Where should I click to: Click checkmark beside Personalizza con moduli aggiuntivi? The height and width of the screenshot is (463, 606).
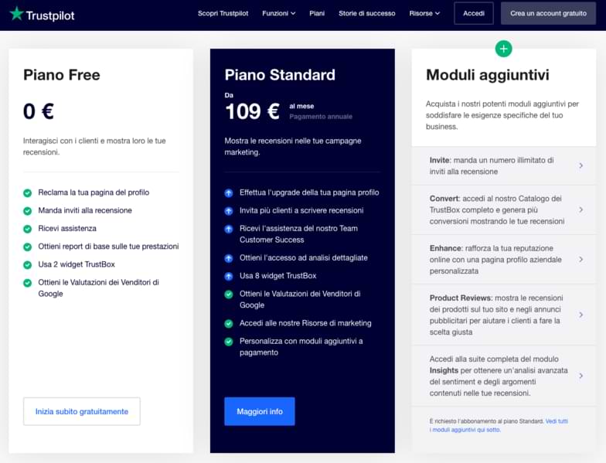click(229, 342)
